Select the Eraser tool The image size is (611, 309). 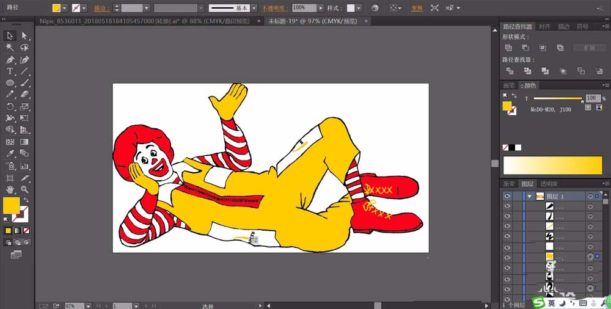click(x=24, y=95)
